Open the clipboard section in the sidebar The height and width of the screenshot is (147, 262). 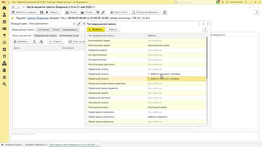(5, 70)
